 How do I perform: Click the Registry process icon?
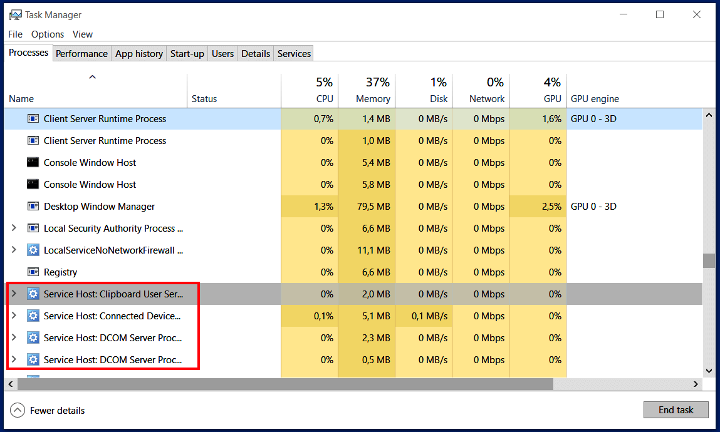33,272
